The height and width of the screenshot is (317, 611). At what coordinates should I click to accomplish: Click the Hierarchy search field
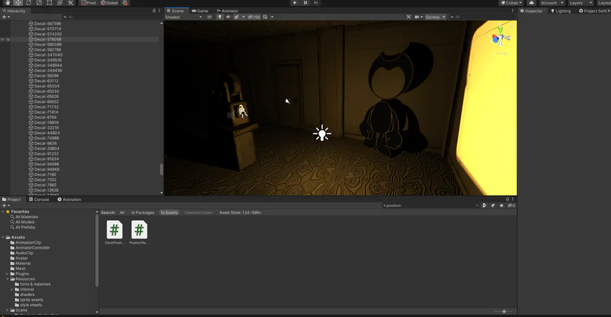(x=112, y=17)
